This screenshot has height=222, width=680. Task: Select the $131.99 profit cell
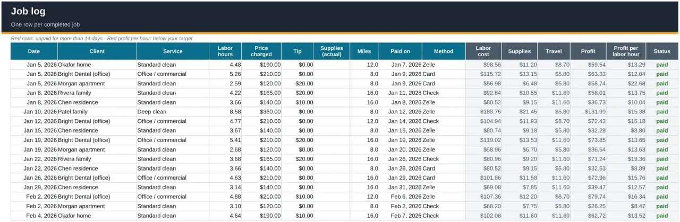click(588, 112)
